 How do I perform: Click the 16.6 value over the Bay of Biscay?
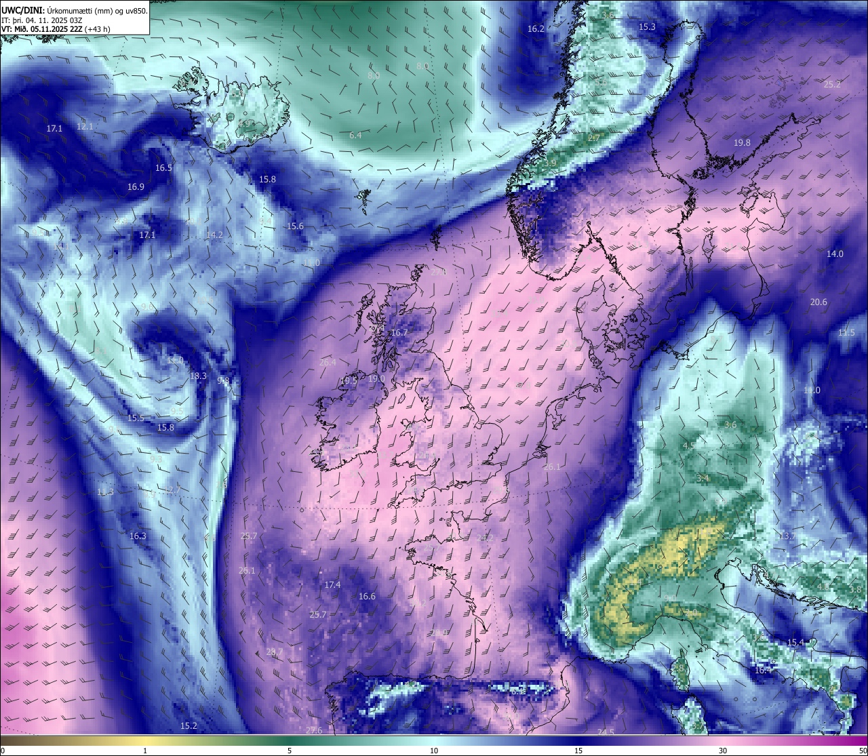click(x=367, y=596)
